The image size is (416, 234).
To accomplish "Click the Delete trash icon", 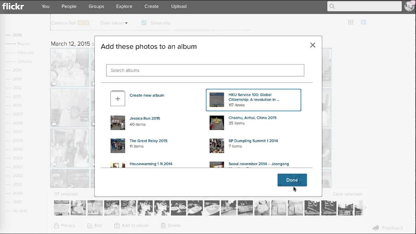I will [x=163, y=225].
